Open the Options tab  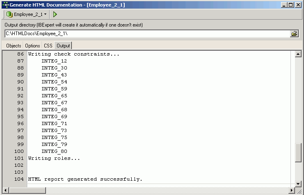pos(32,46)
